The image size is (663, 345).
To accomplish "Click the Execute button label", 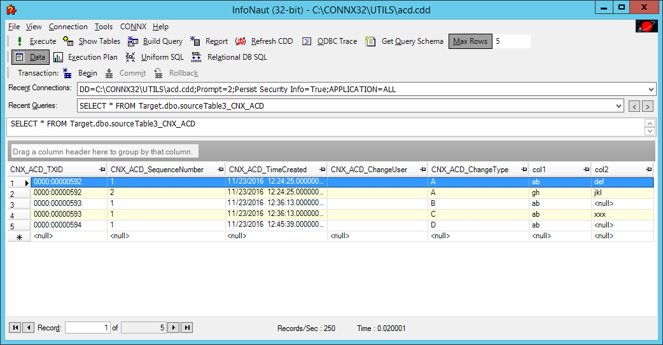I will 43,41.
